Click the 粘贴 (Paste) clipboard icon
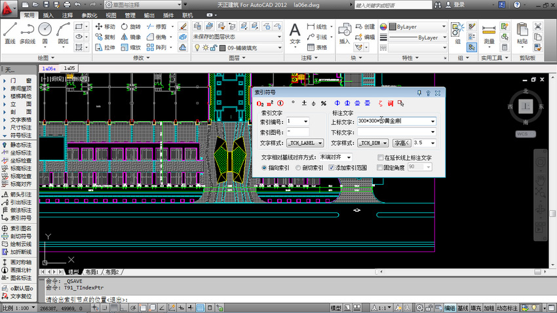Viewport: 557px width, 313px height. pyautogui.click(x=522, y=35)
